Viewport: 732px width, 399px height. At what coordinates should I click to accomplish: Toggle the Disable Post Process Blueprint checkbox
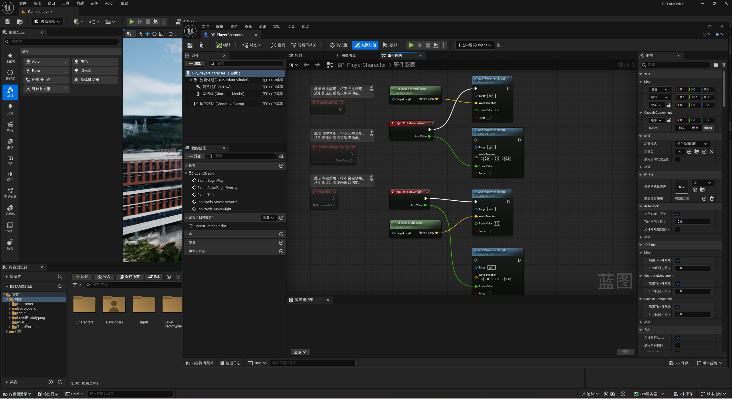pyautogui.click(x=677, y=159)
